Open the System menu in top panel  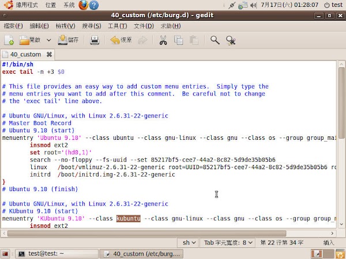coord(69,5)
